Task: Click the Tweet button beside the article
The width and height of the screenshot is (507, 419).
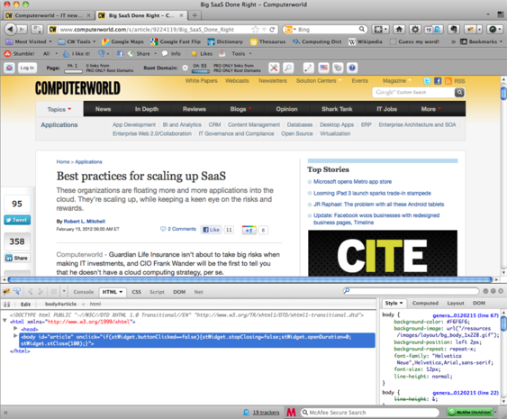Action: [17, 220]
